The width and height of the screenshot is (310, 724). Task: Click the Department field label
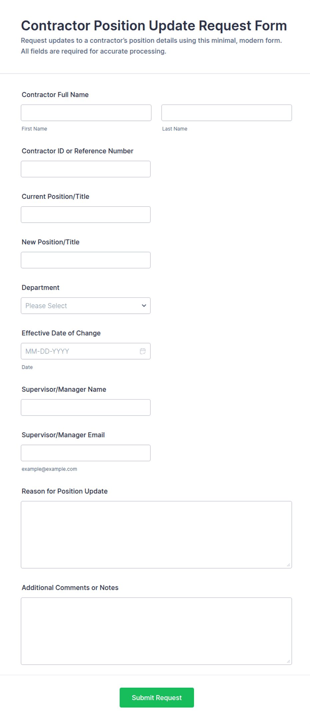click(40, 288)
